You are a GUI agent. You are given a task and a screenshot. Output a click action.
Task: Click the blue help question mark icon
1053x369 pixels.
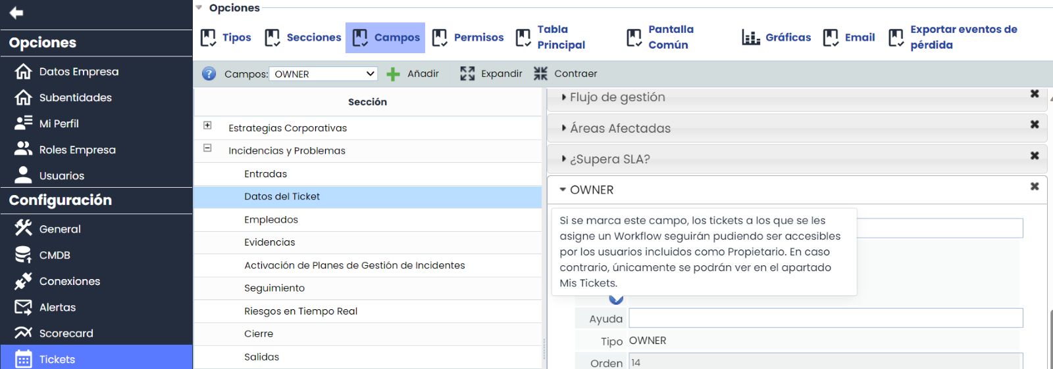(209, 74)
